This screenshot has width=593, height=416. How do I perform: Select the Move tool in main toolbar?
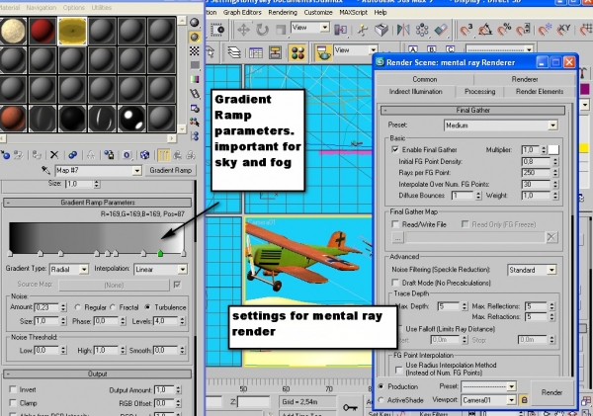[x=243, y=30]
